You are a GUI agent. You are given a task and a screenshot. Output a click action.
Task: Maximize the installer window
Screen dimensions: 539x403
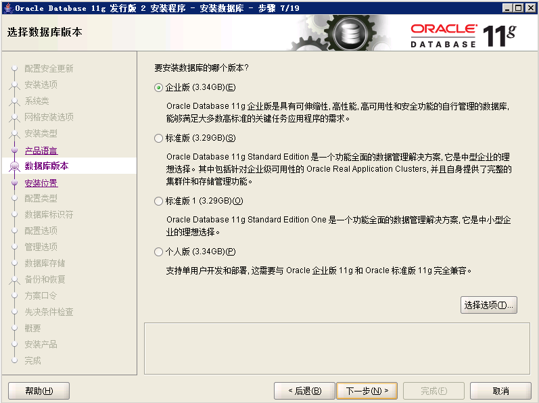pyautogui.click(x=519, y=8)
